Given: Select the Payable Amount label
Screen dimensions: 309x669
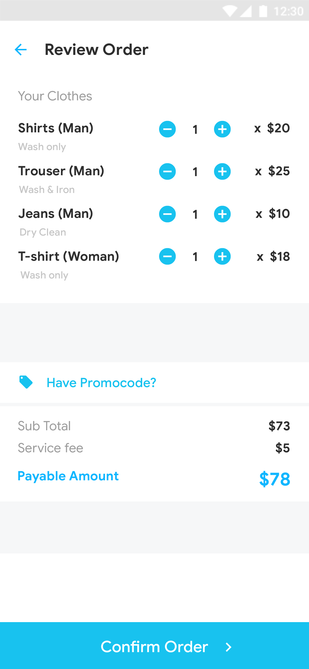Looking at the screenshot, I should point(68,476).
